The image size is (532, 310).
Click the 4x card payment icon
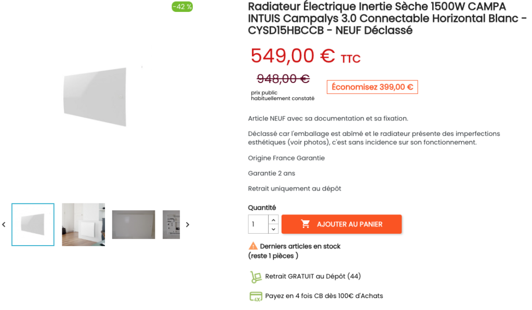pos(255,296)
